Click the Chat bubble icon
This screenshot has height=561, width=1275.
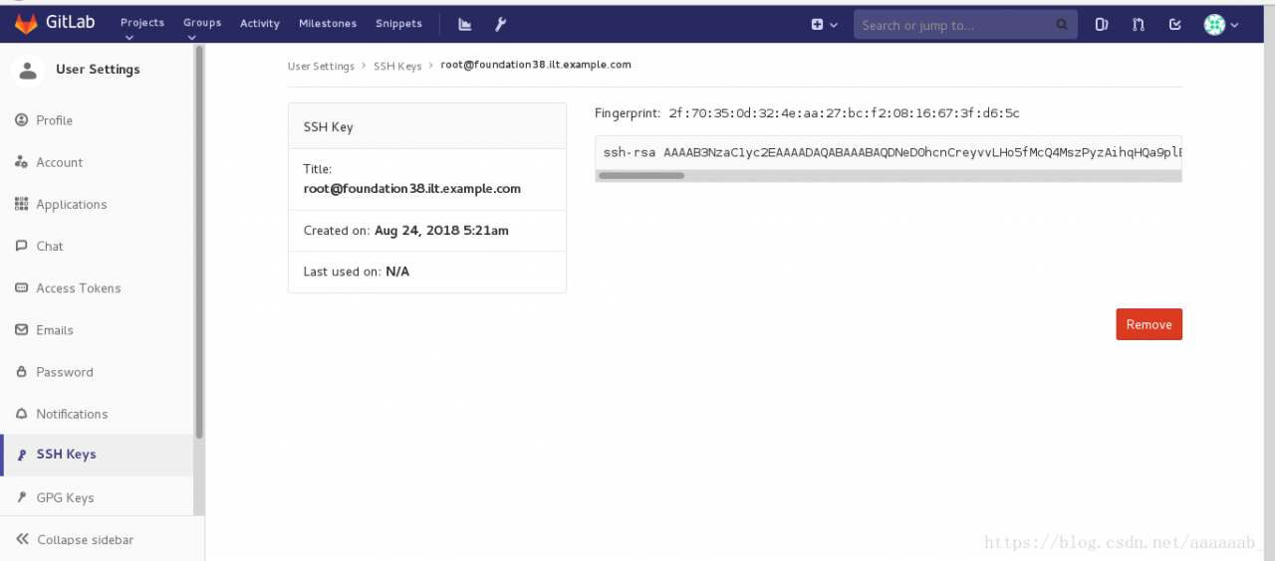(x=22, y=246)
